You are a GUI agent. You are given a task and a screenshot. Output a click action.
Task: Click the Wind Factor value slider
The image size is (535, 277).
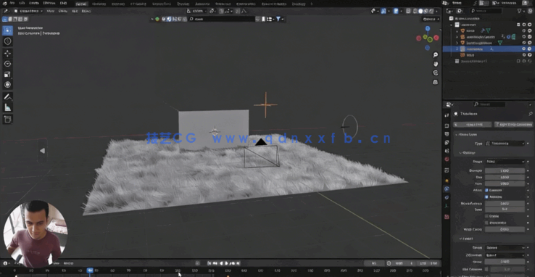pos(505,230)
